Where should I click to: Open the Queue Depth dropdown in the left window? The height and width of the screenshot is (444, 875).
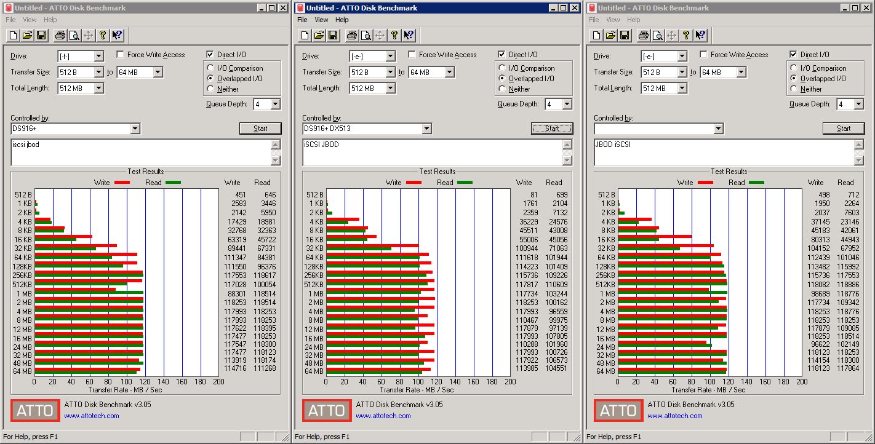(x=275, y=105)
